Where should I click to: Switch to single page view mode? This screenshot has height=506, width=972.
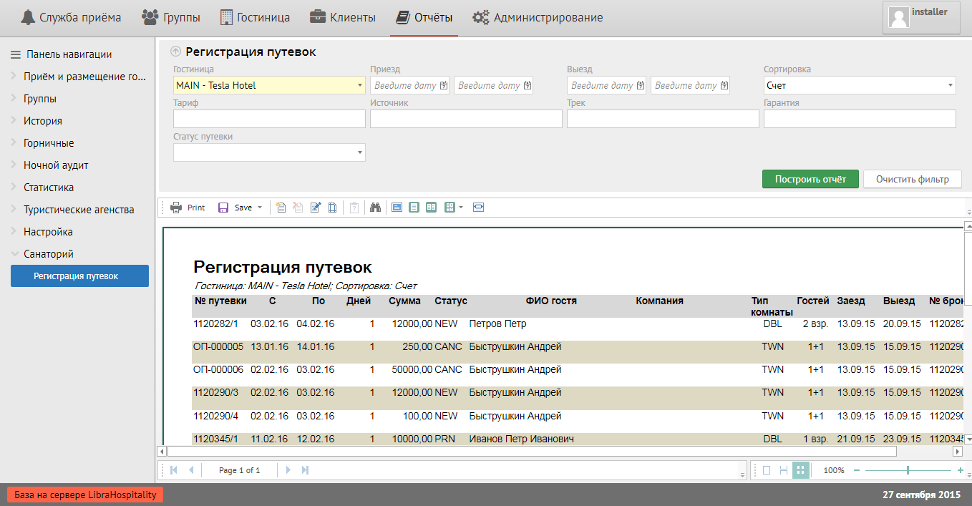(x=767, y=470)
